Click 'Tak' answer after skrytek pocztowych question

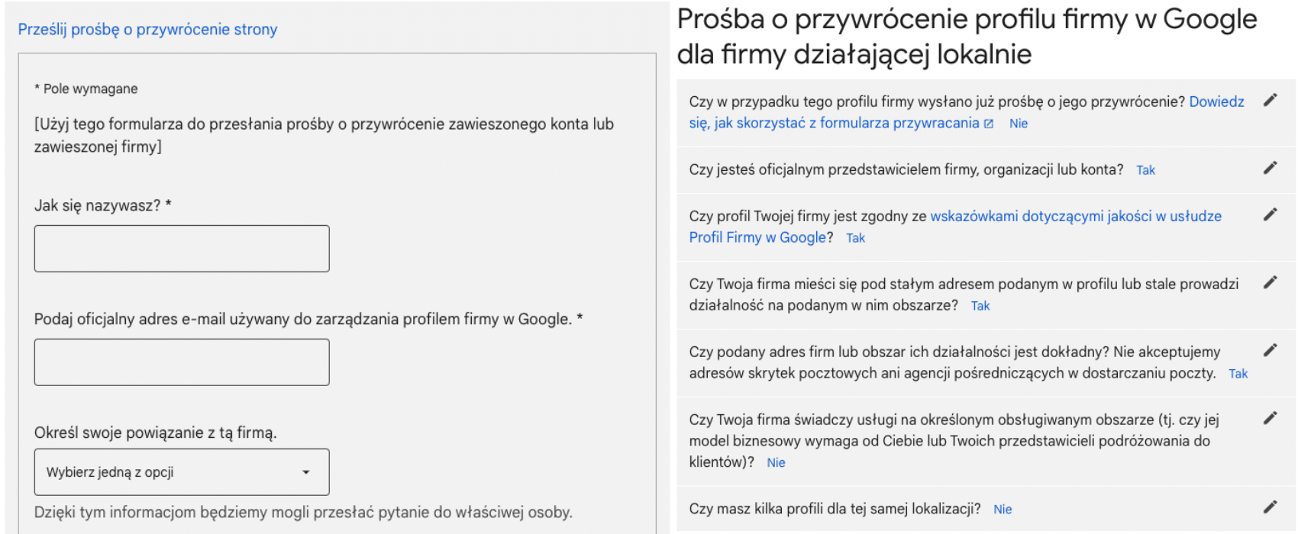tap(1238, 374)
